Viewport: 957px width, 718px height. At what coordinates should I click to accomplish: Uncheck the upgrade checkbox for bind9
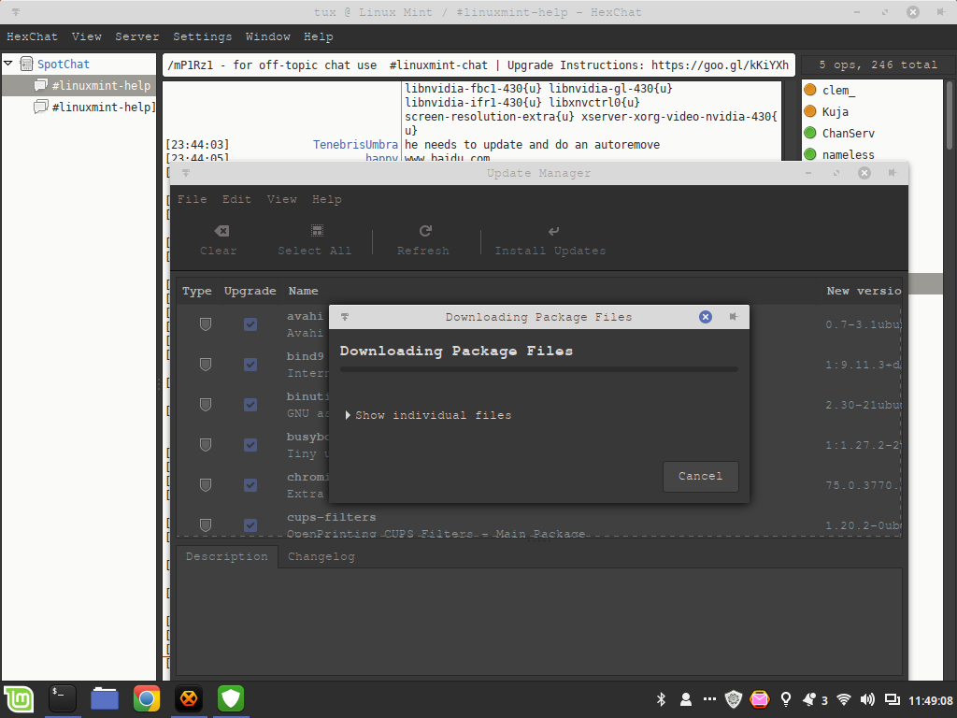[250, 365]
